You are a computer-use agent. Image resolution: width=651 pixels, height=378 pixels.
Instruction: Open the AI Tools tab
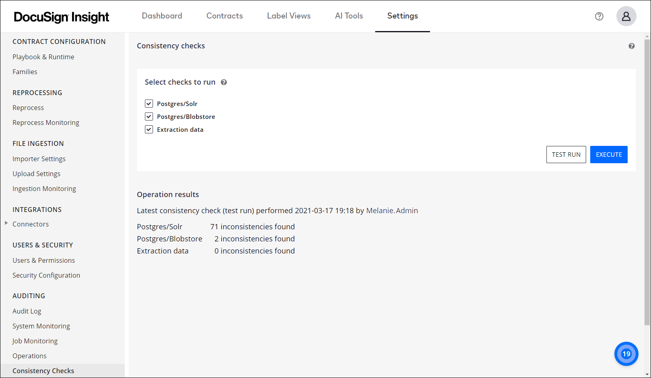349,16
